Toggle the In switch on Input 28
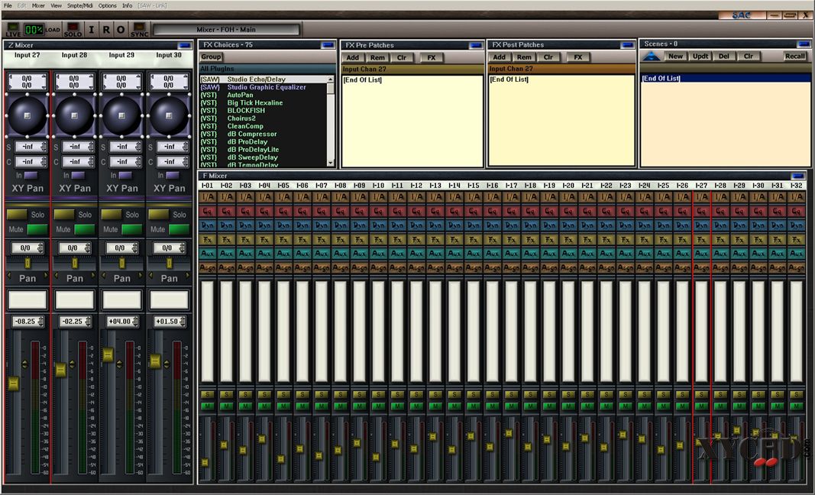This screenshot has width=815, height=495. (79, 175)
